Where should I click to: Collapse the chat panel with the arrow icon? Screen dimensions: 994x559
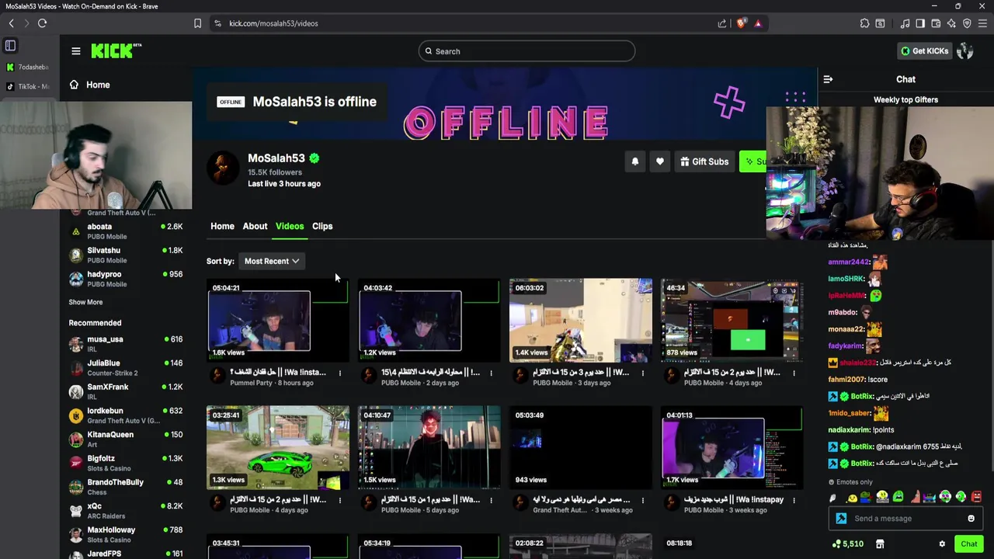coord(828,79)
